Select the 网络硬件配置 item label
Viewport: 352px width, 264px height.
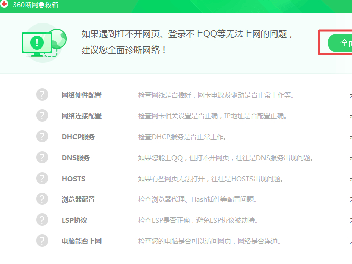click(x=82, y=95)
